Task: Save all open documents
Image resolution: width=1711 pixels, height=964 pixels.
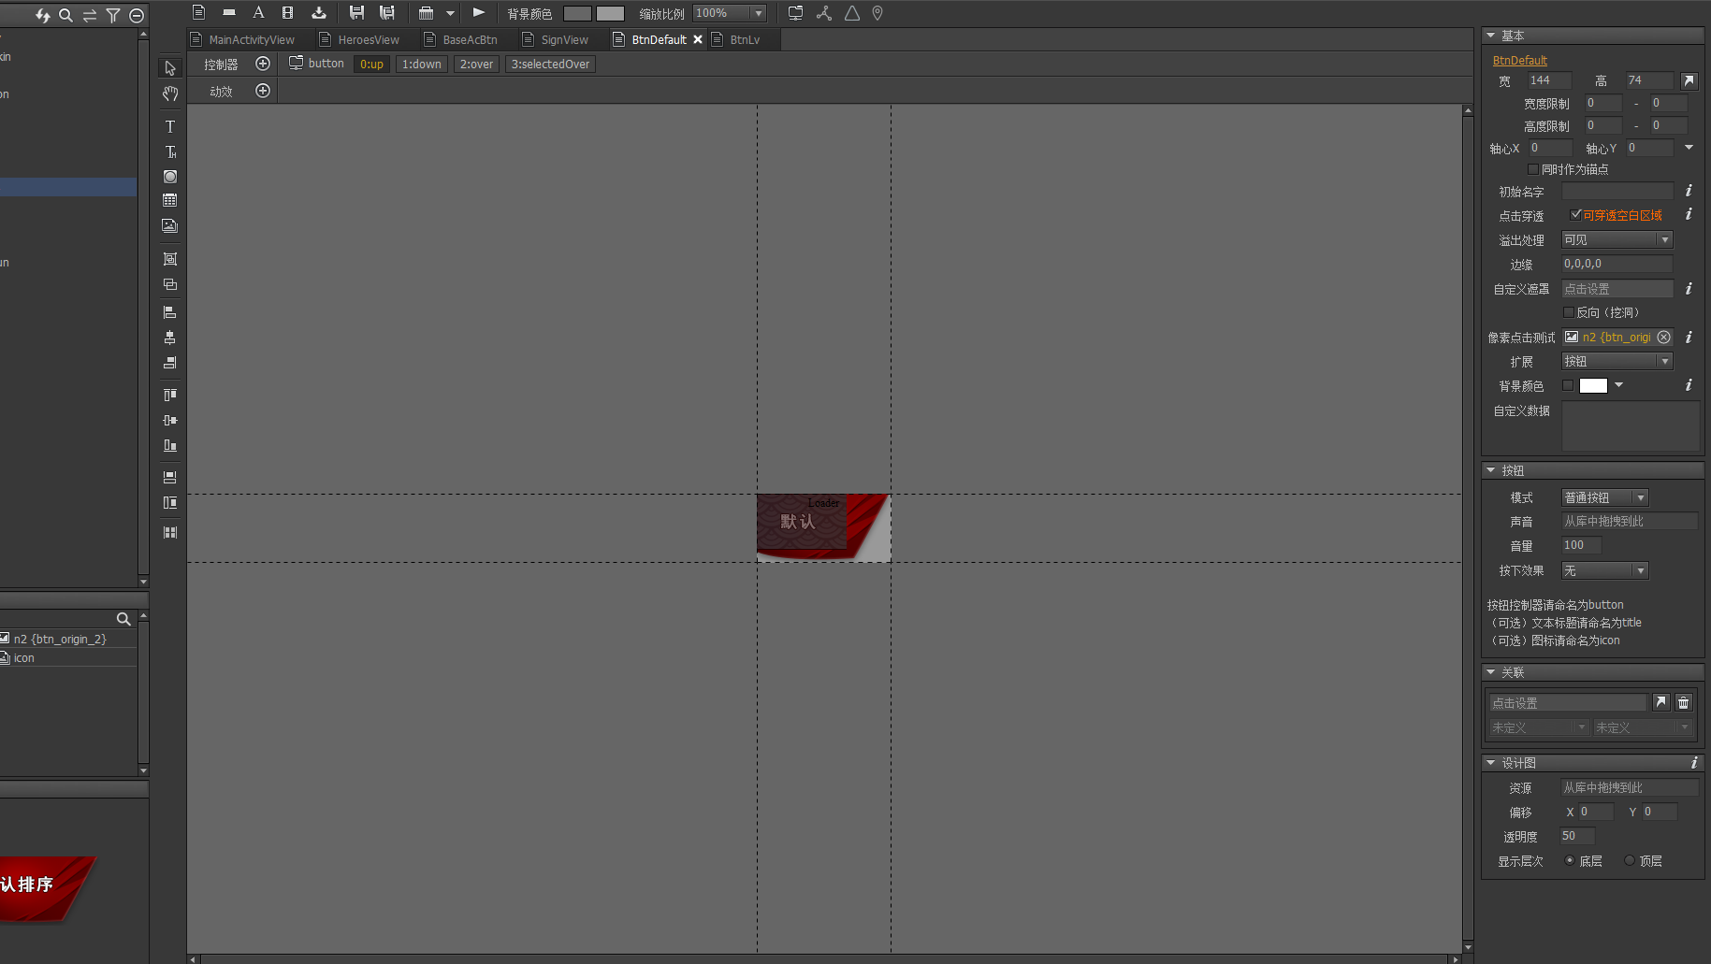Action: coord(387,13)
